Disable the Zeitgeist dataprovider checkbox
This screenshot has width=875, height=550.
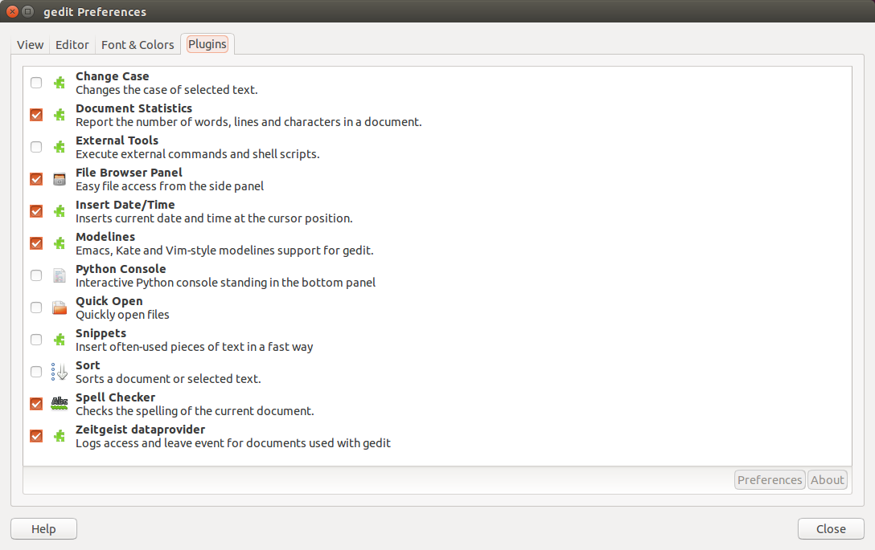(x=36, y=436)
